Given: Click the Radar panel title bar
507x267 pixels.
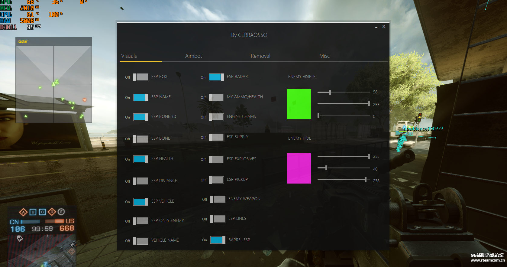Looking at the screenshot, I should pyautogui.click(x=54, y=41).
